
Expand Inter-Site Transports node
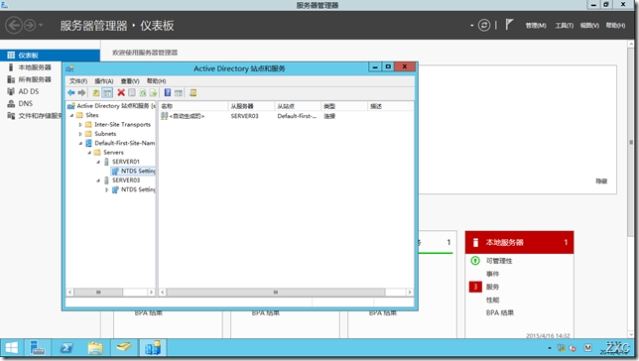[80, 125]
